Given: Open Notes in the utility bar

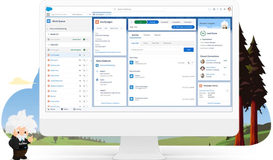Looking at the screenshot, I should click(x=64, y=109).
